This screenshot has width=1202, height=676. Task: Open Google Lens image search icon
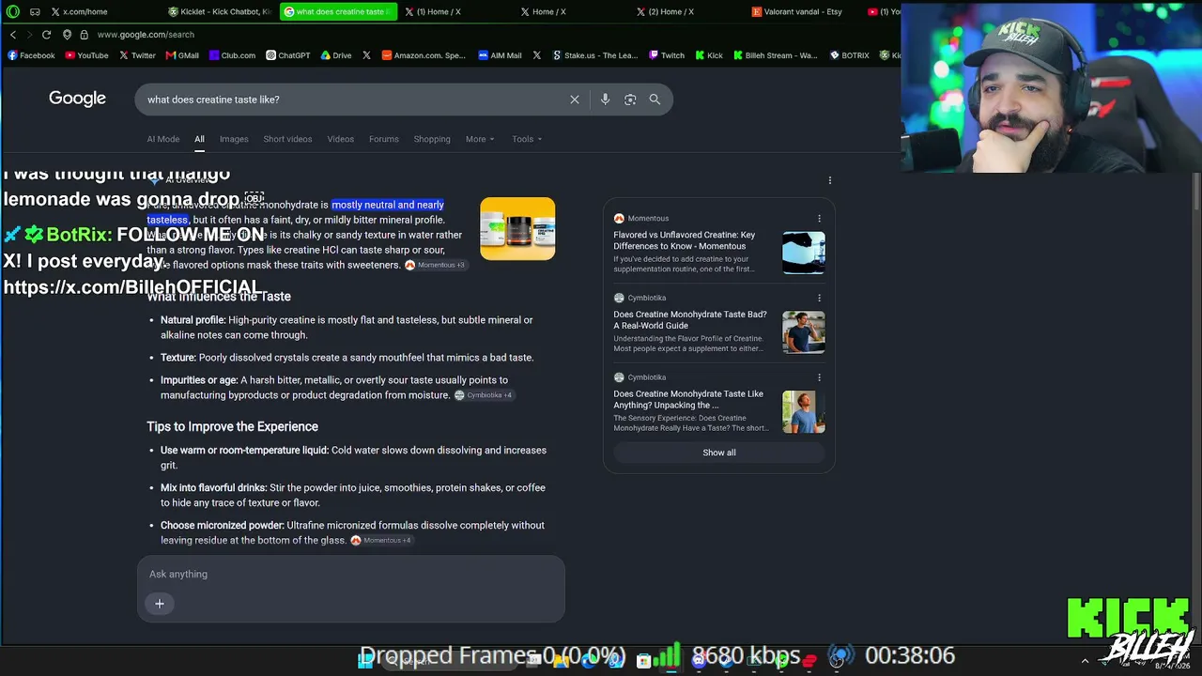[x=630, y=100]
